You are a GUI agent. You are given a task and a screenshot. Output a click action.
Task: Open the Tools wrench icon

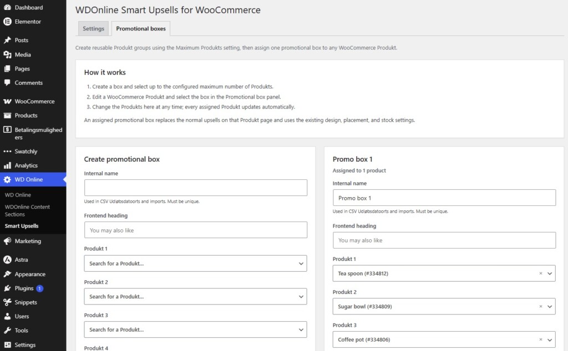(x=7, y=331)
